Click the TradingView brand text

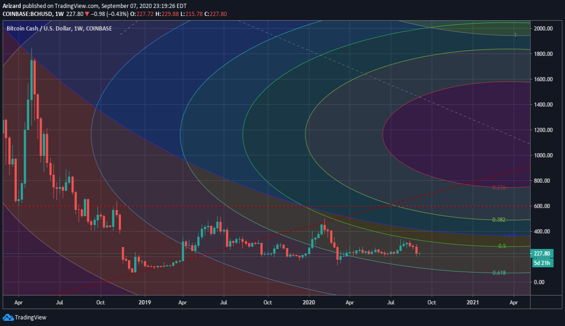[x=31, y=318]
